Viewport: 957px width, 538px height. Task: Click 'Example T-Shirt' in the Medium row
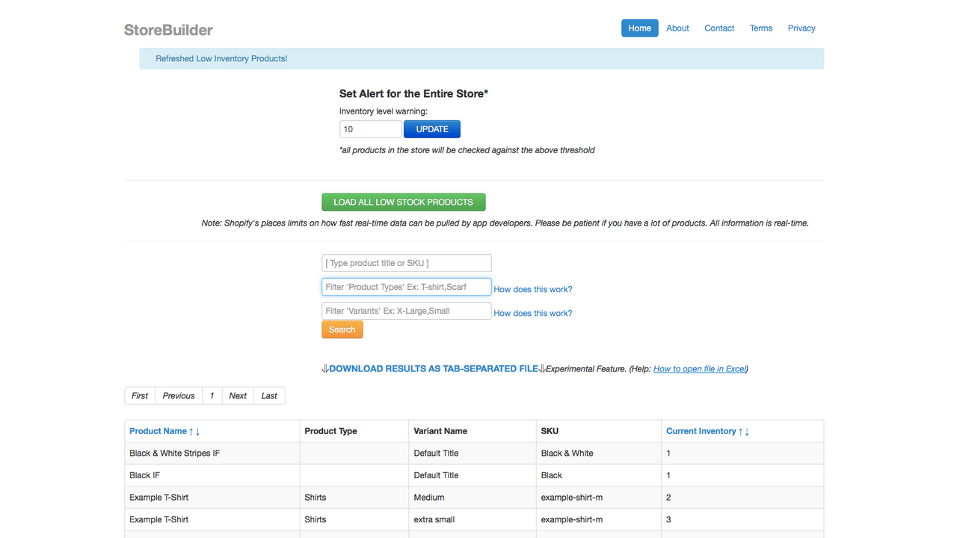(159, 498)
